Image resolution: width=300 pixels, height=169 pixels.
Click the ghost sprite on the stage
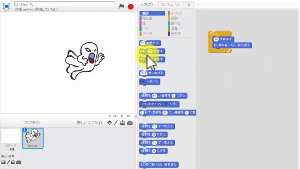tap(85, 61)
